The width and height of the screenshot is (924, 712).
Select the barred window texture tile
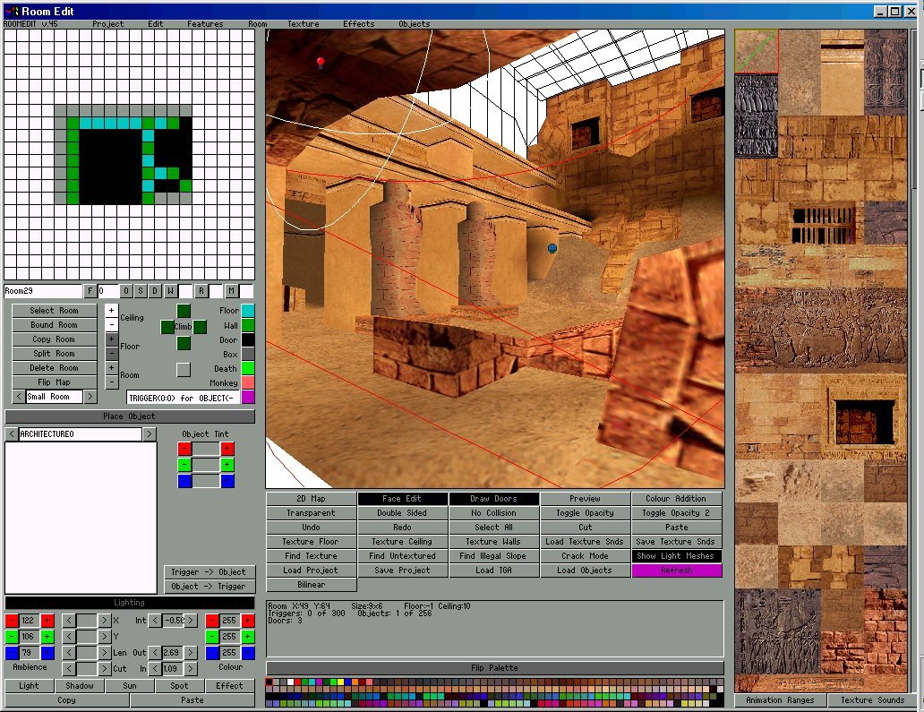coord(823,223)
